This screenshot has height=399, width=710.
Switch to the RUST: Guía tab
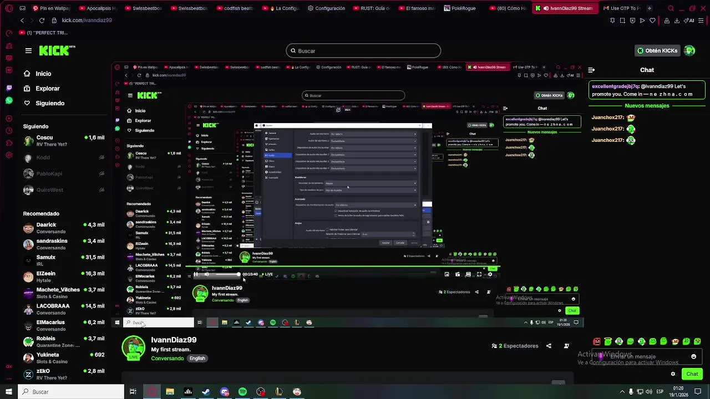pyautogui.click(x=373, y=8)
